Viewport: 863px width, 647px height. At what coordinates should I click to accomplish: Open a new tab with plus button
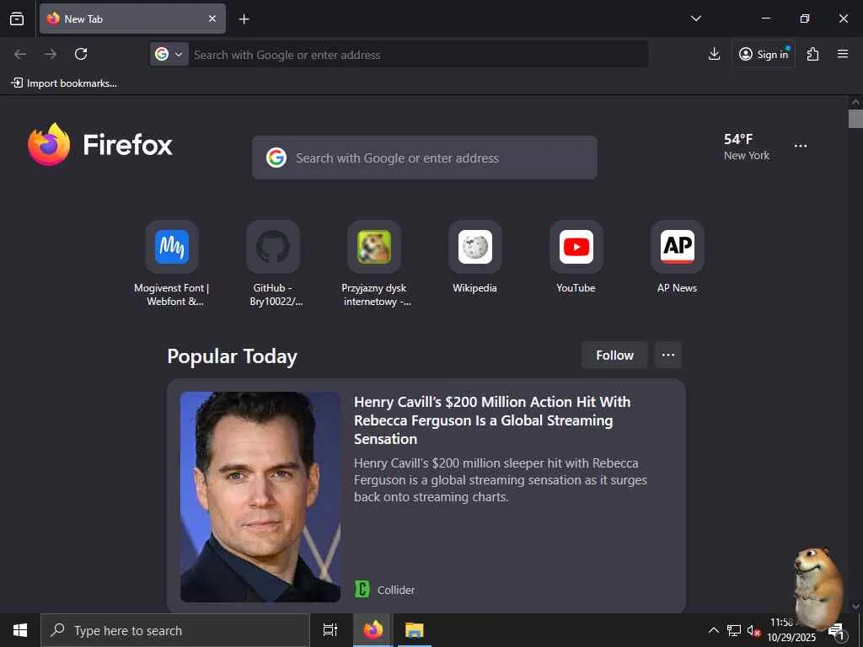(x=244, y=19)
